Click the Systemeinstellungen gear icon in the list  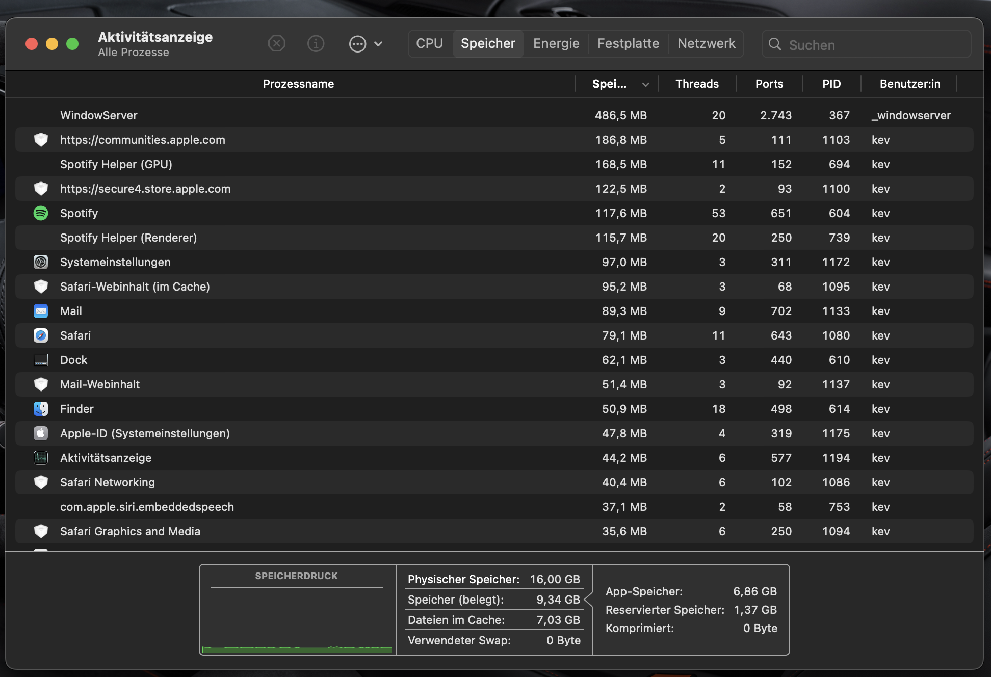point(41,262)
